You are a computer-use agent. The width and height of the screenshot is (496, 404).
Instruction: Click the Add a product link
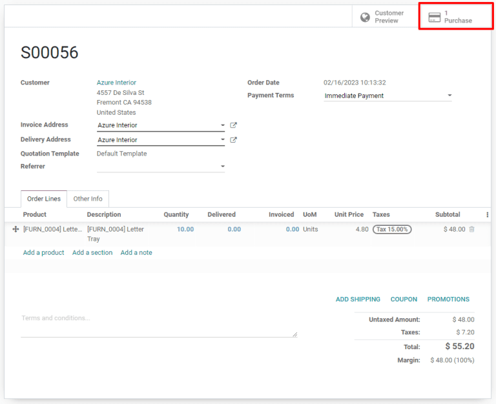click(x=43, y=252)
